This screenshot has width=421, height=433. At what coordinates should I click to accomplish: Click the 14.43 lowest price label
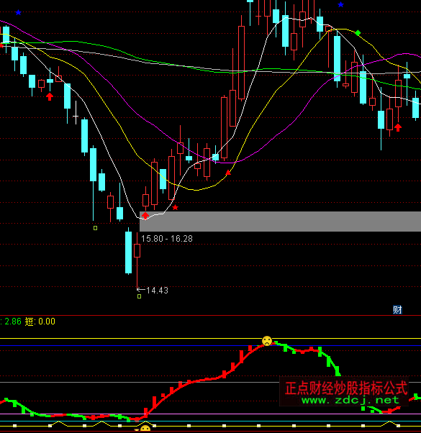(157, 291)
